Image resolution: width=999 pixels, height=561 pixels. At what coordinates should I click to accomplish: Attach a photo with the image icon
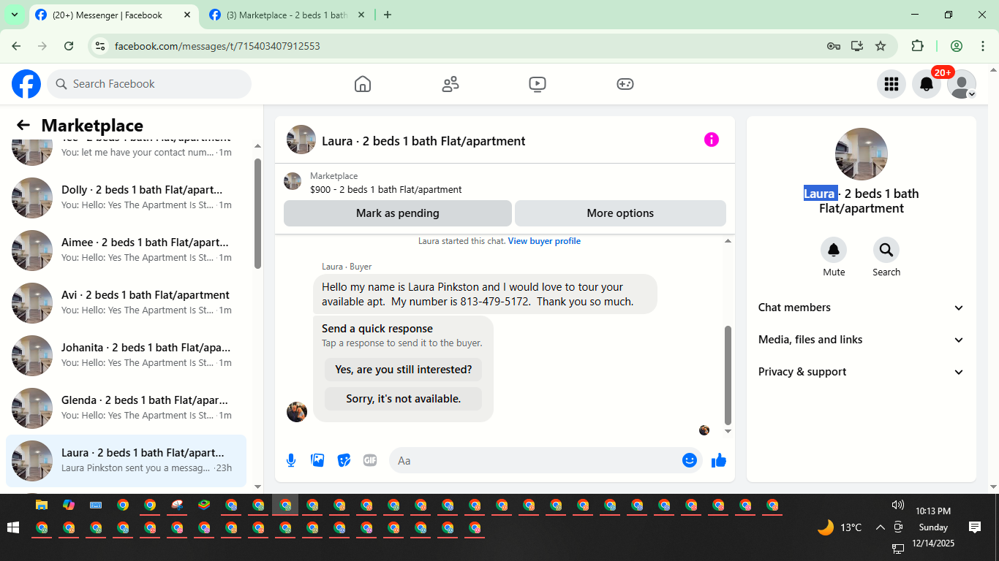tap(317, 460)
